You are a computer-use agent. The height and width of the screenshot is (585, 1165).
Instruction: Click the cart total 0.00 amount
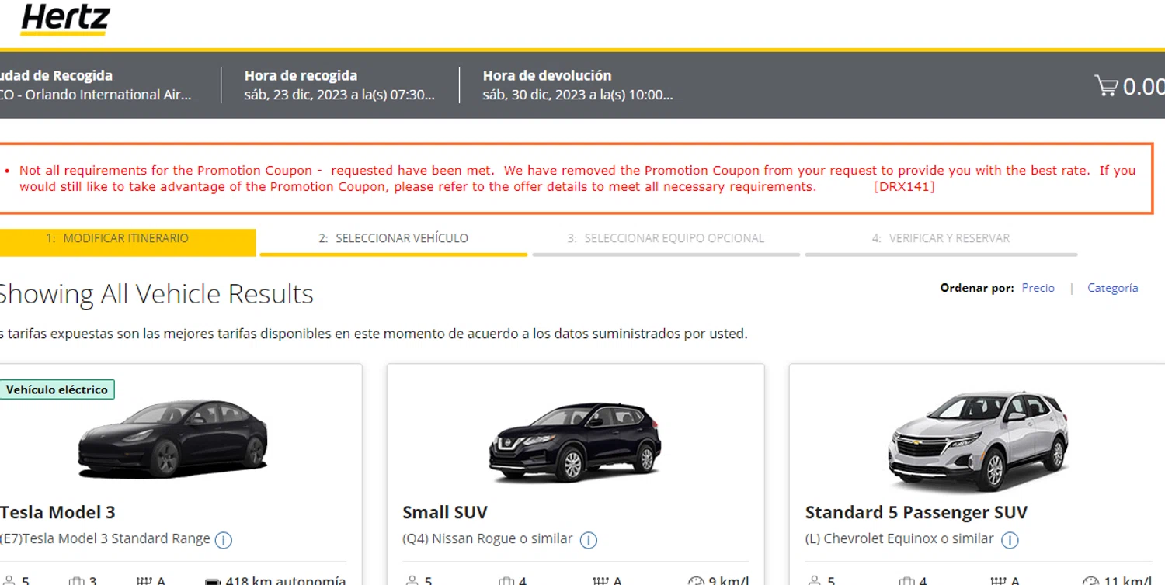pyautogui.click(x=1143, y=86)
